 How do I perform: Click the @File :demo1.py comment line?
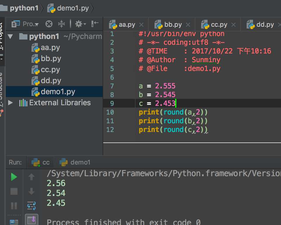tap(180, 69)
